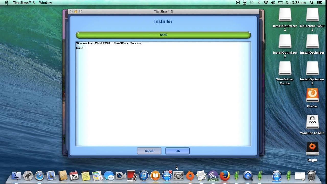Viewport: 327px width, 184px height.
Task: Select the InstallOptimizer 1 disk icon
Action: (x=312, y=68)
